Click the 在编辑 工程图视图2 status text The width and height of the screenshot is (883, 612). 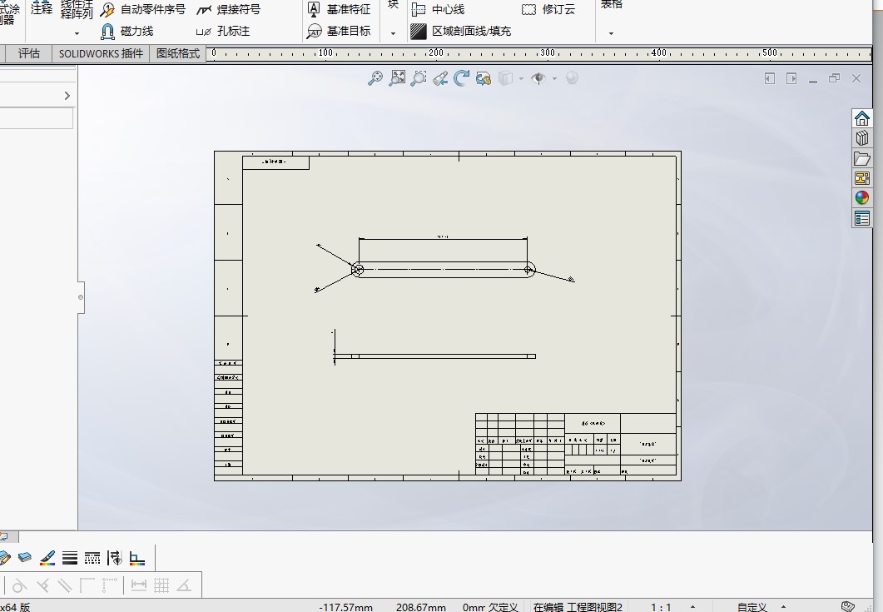(578, 607)
